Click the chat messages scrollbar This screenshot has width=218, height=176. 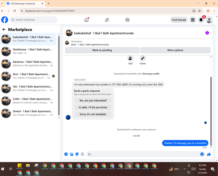[211, 111]
